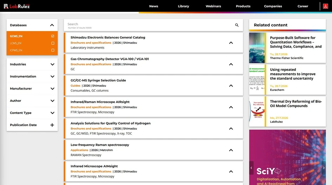Click the 'Mo, 27.7.2026' date text
332x185 pixels.
(x=279, y=118)
